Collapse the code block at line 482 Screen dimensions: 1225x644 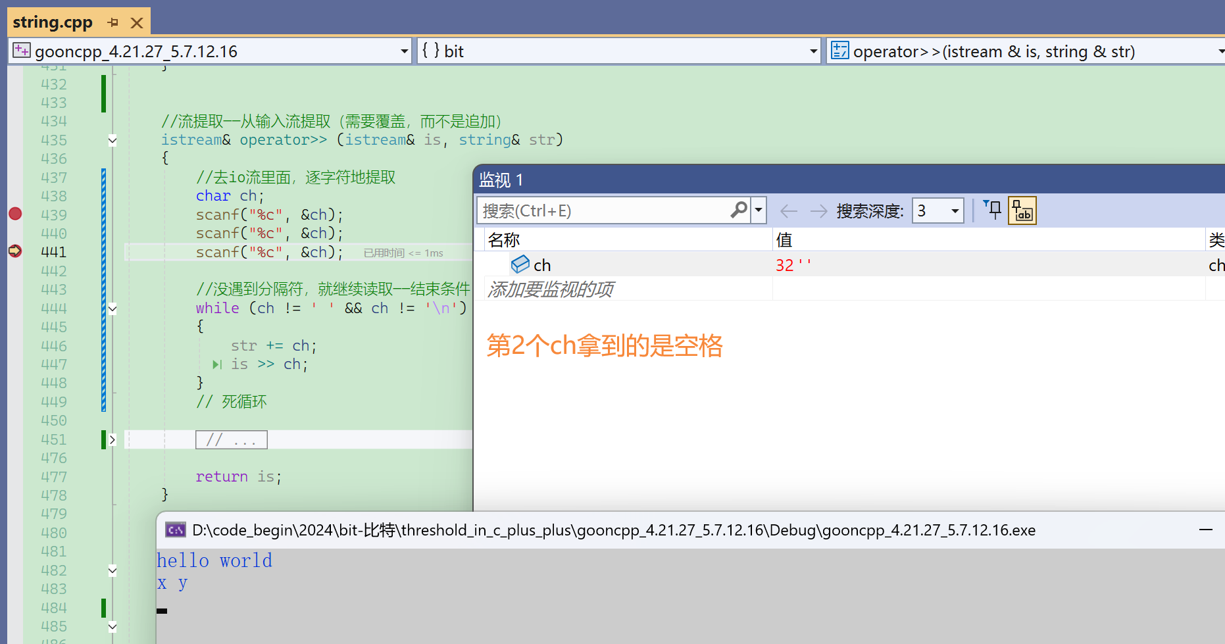tap(113, 570)
